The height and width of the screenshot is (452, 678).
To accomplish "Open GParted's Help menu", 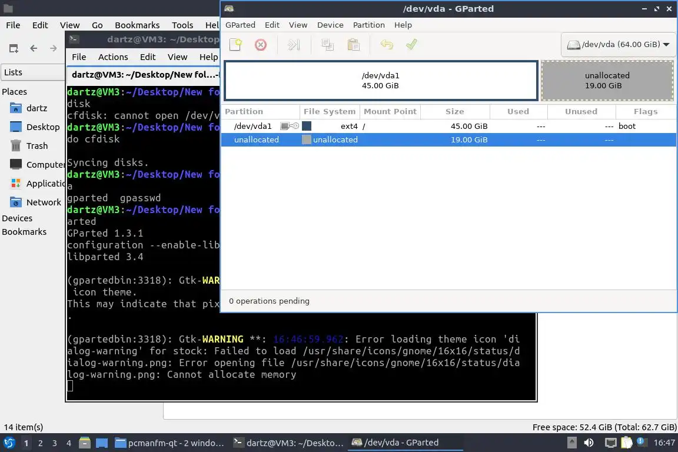I will click(403, 25).
